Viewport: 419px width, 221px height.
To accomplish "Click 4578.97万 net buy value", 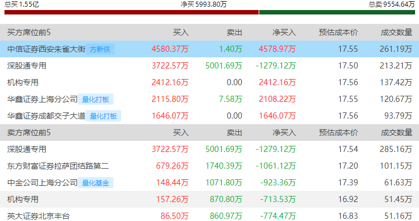I will point(277,49).
